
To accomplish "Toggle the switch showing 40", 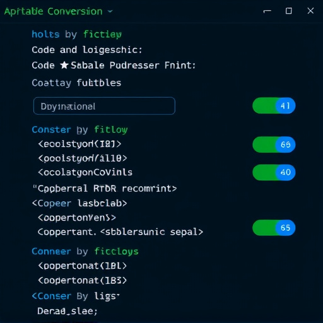I will click(x=274, y=172).
